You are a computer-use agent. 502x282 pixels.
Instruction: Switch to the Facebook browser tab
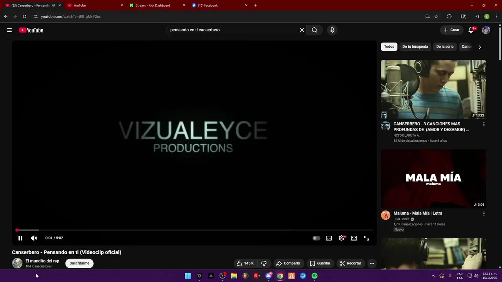(x=219, y=5)
